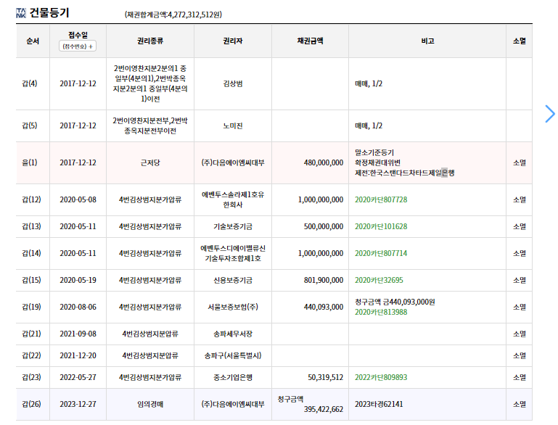The width and height of the screenshot is (558, 425).
Task: Click 기술보증기금 creditor name
Action: 233,226
